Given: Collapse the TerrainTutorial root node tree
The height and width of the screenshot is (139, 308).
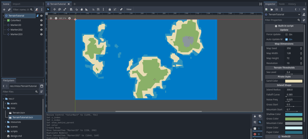Looking at the screenshot, I should tap(3, 16).
